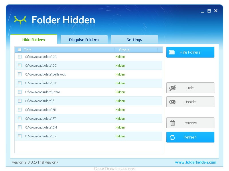Viewport: 229px width, 171px height.
Task: Select the path text C:\downloads\data\DJ
Action: 40,83
